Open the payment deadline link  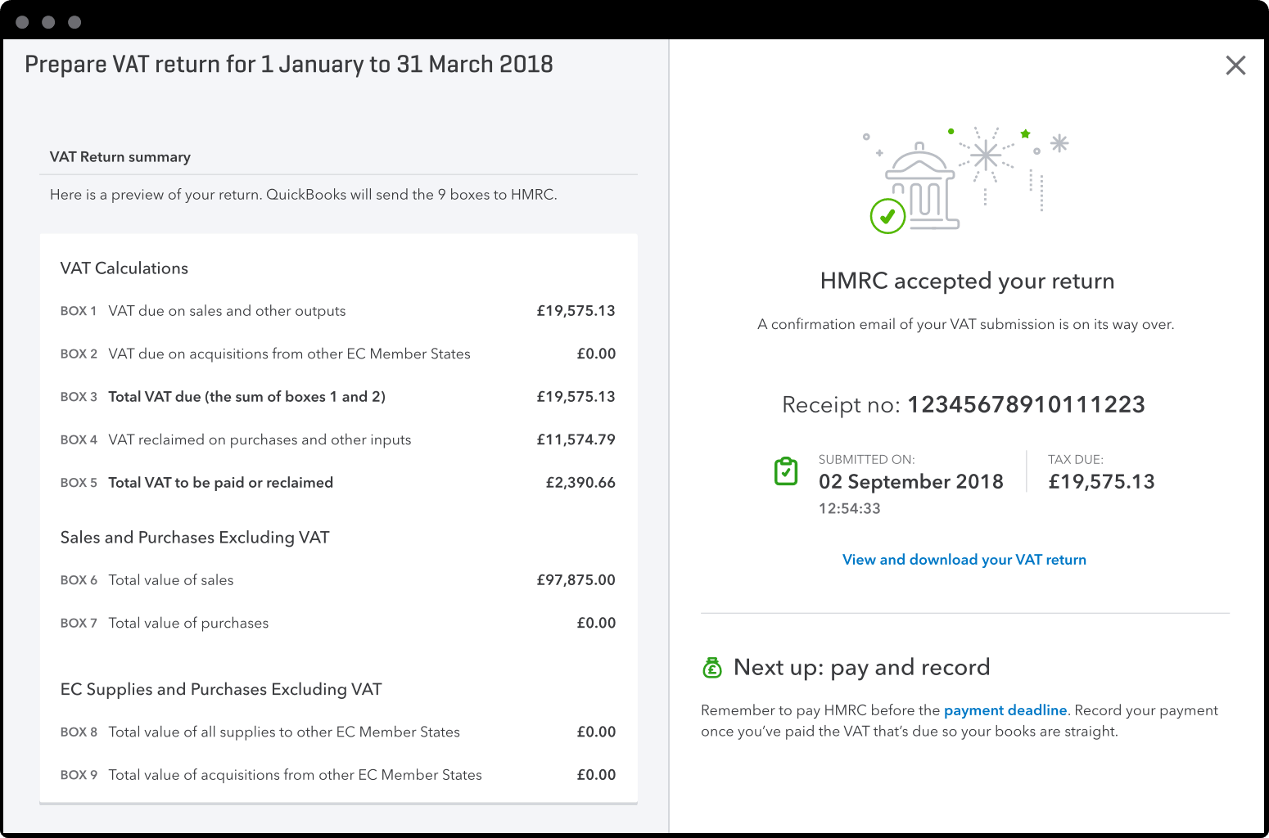(x=1005, y=710)
